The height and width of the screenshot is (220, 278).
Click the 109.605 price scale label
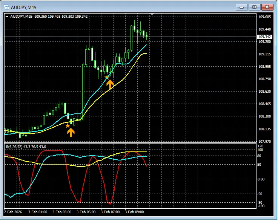(x=264, y=17)
